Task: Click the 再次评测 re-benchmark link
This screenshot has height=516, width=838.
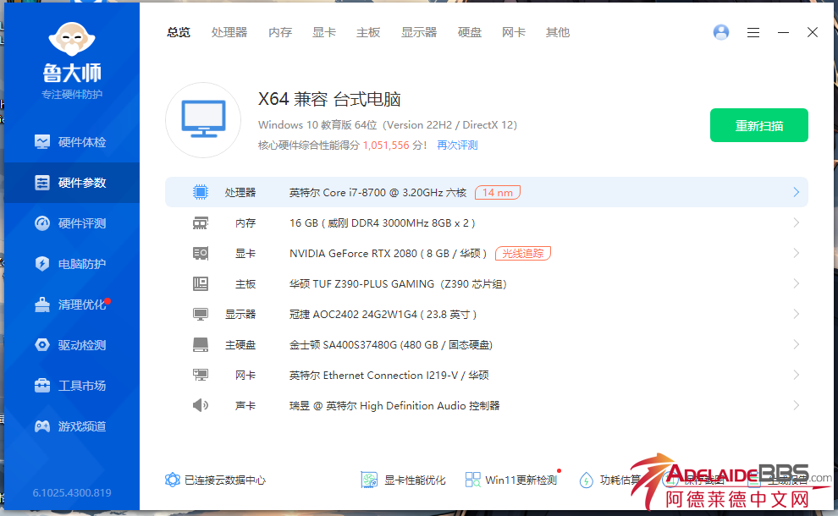Action: pos(457,145)
